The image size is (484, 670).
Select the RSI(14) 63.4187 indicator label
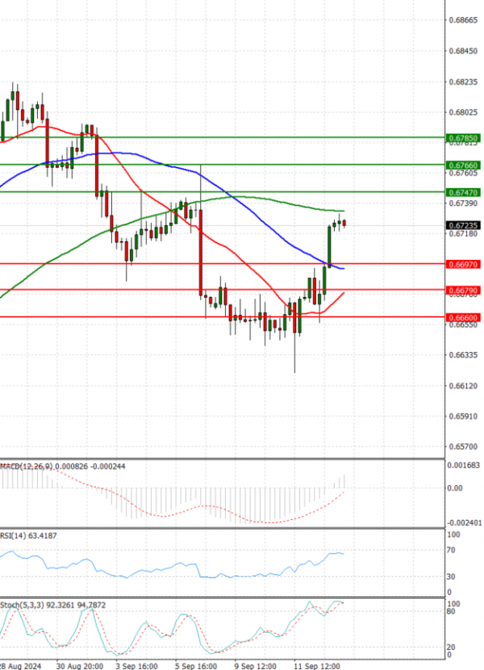[x=28, y=536]
